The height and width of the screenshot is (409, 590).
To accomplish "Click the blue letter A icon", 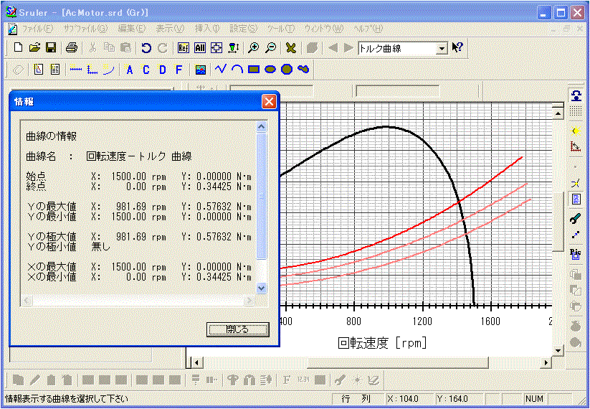I will click(x=130, y=70).
